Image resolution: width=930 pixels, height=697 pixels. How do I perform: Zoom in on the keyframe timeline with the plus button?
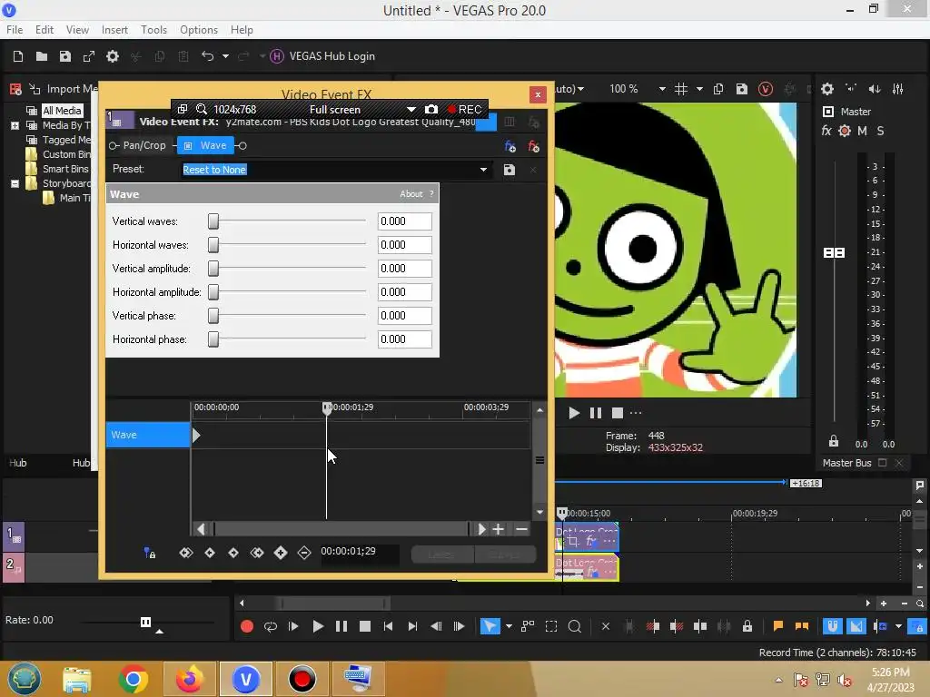[x=499, y=529]
